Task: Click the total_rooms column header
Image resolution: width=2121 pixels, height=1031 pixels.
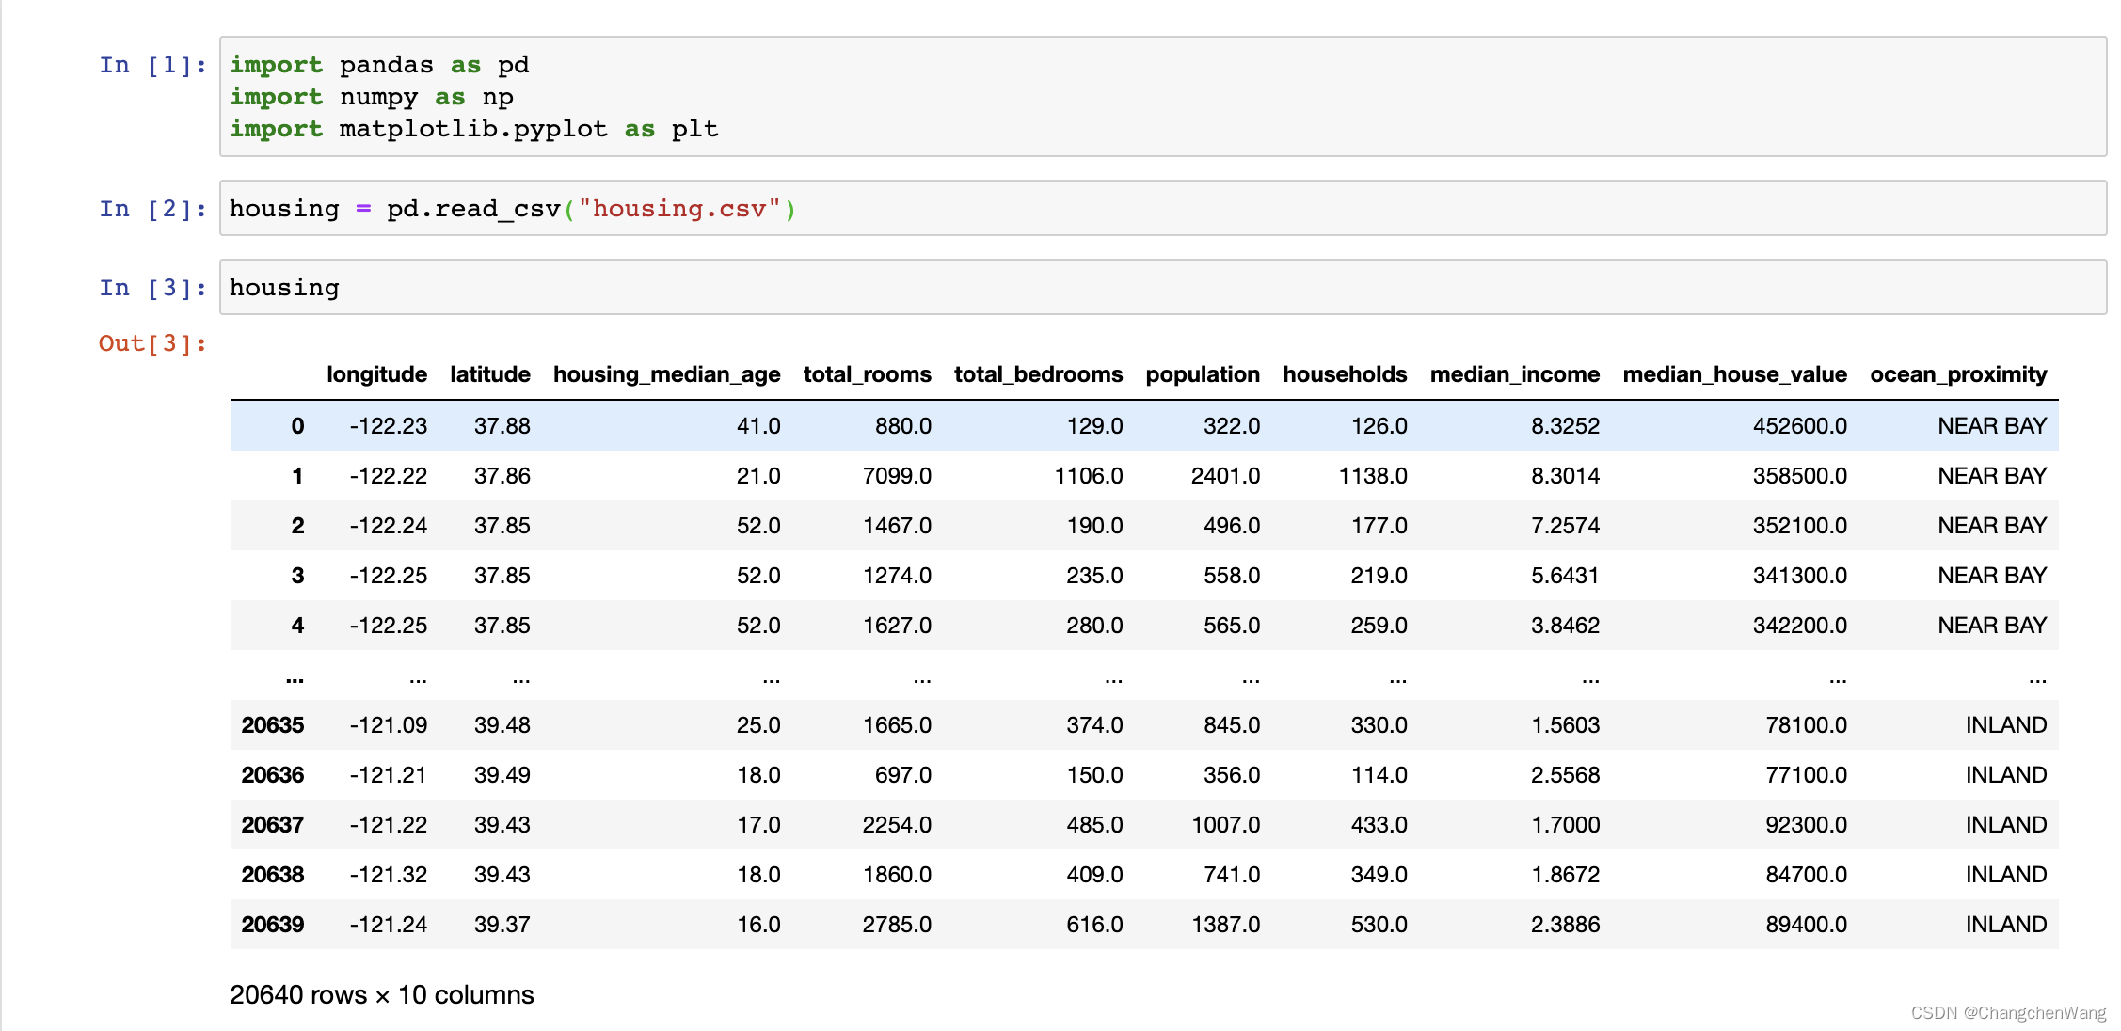Action: tap(867, 374)
